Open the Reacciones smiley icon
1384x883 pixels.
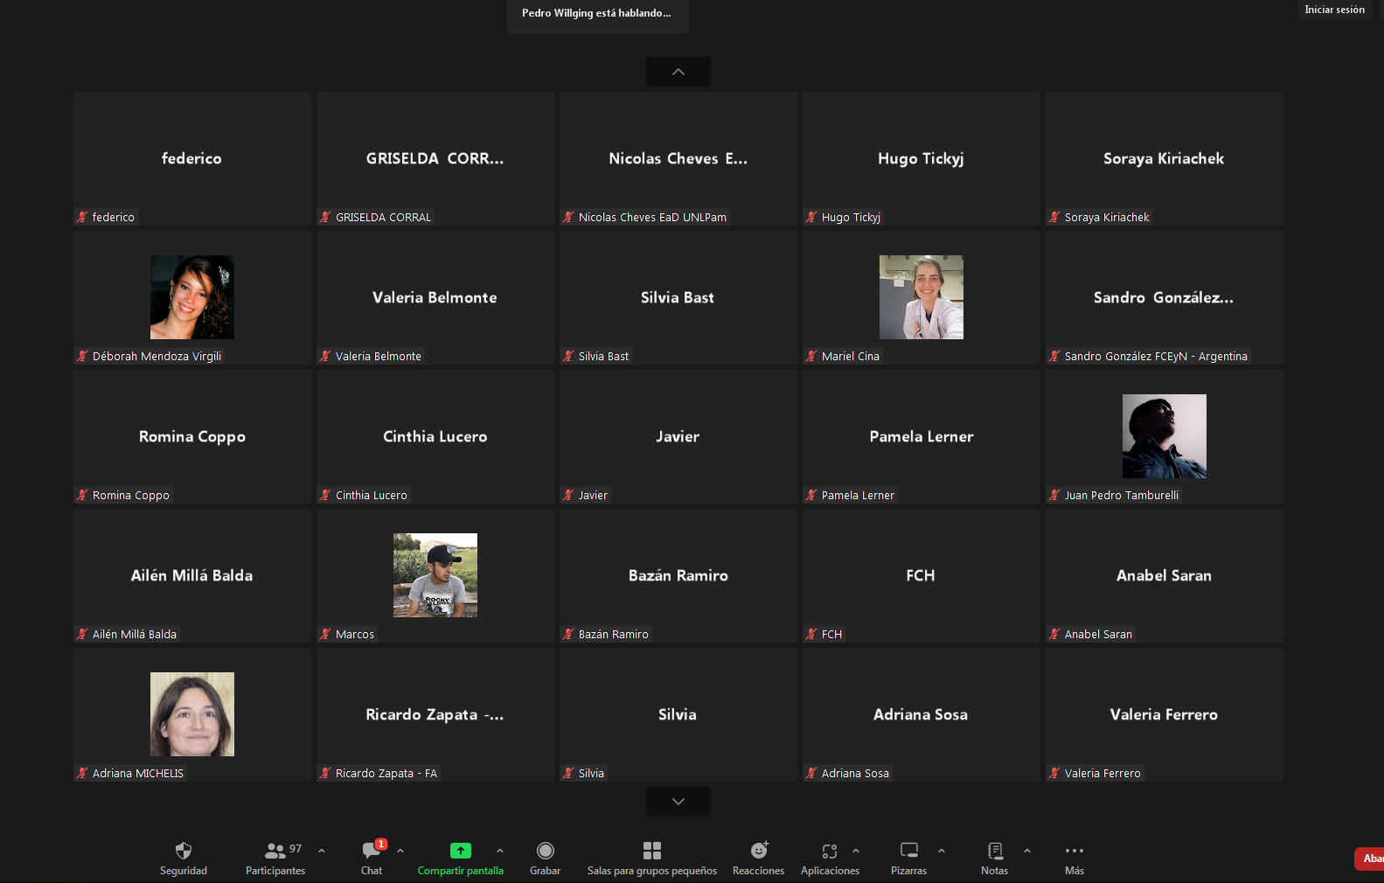point(759,851)
